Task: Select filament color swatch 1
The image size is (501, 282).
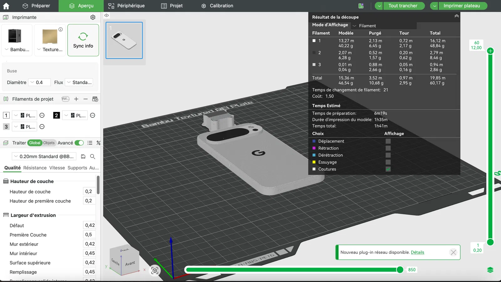Action: point(6,115)
